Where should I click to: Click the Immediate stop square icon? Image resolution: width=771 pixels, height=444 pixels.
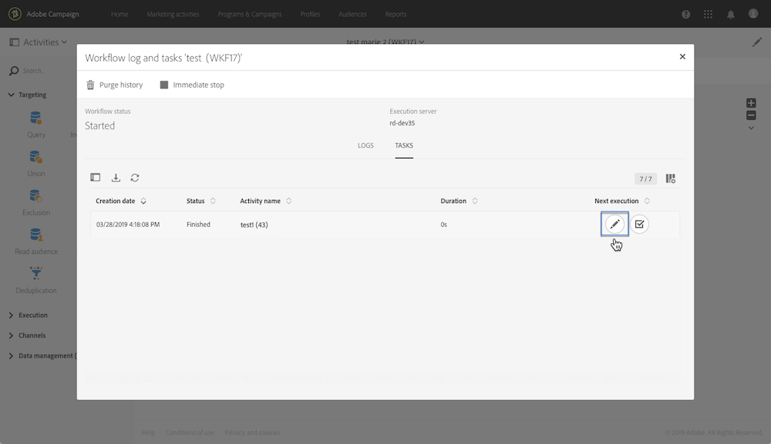tap(164, 85)
